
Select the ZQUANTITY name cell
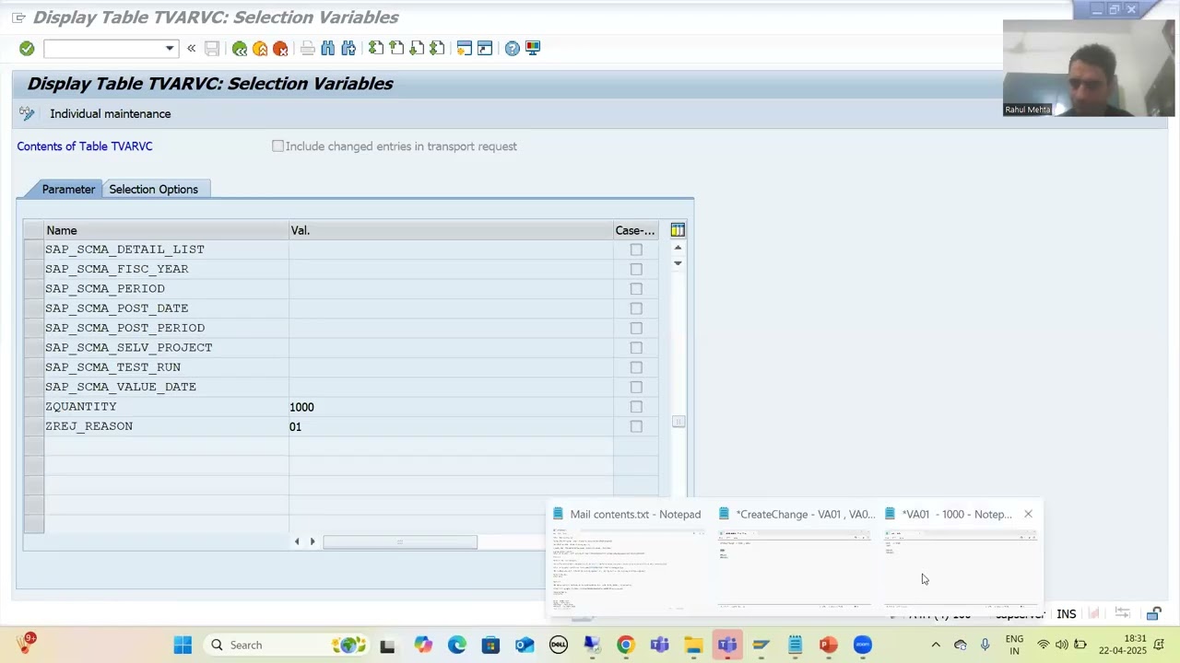[x=167, y=407]
